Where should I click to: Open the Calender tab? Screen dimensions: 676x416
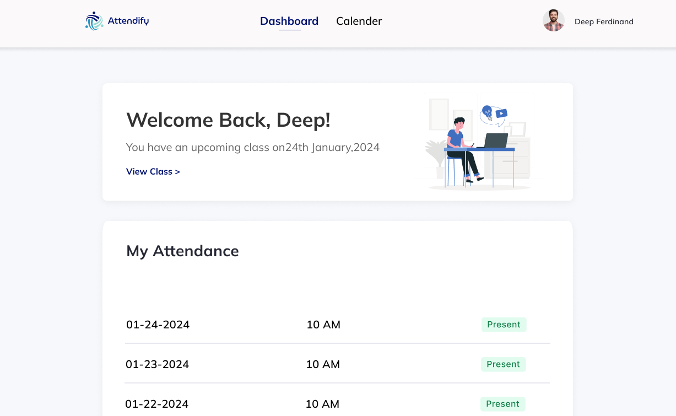point(359,21)
